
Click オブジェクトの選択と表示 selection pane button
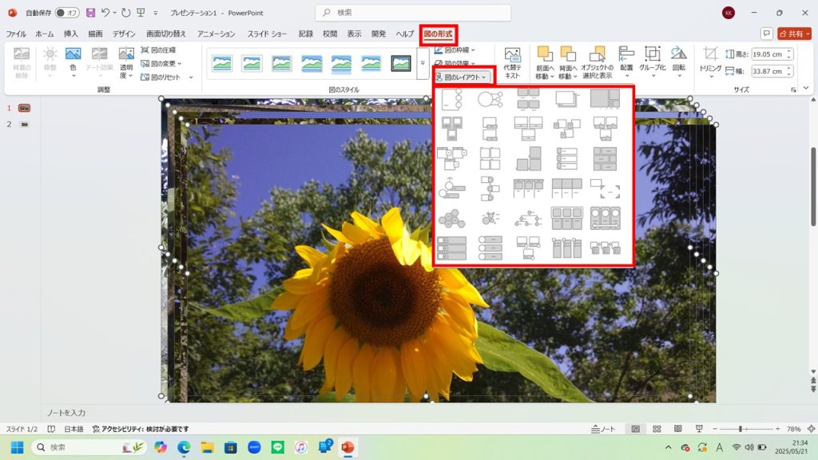tap(597, 61)
